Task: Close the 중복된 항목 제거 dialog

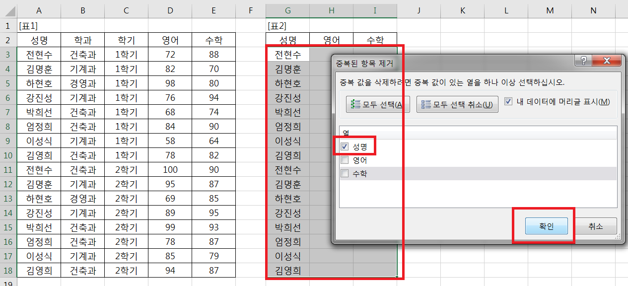Action: [606, 61]
